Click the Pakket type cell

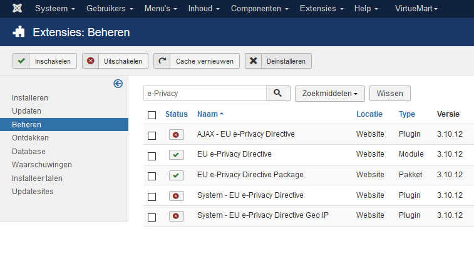pos(411,175)
